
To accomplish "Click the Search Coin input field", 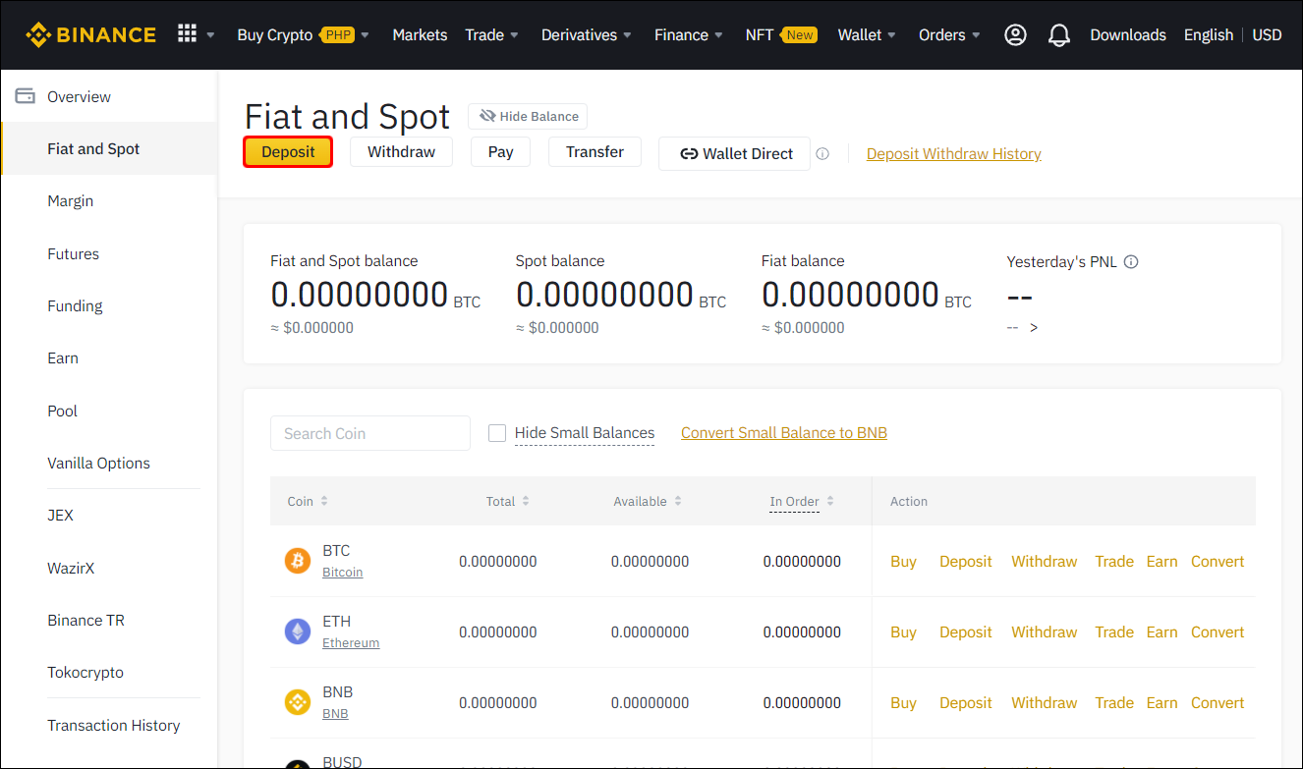I will 370,432.
